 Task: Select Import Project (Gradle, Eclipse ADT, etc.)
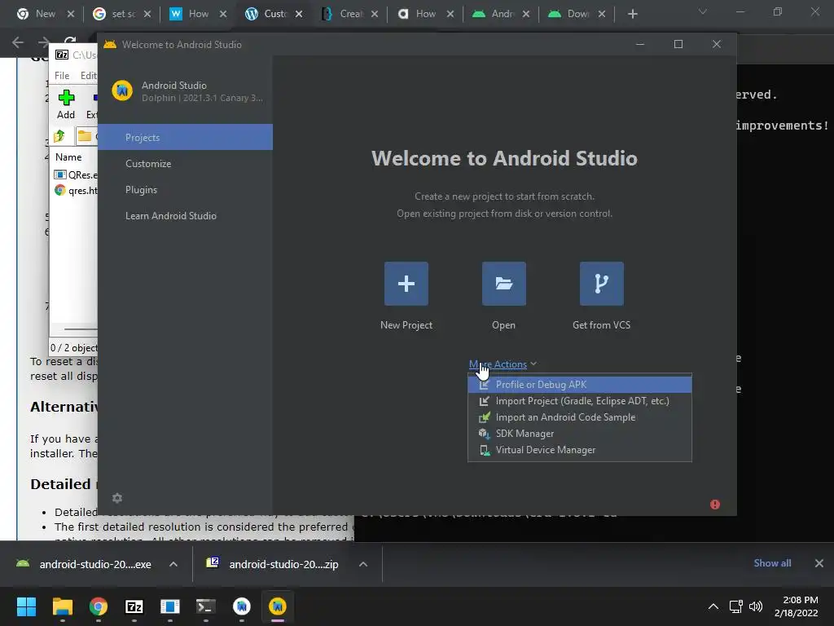[580, 401]
